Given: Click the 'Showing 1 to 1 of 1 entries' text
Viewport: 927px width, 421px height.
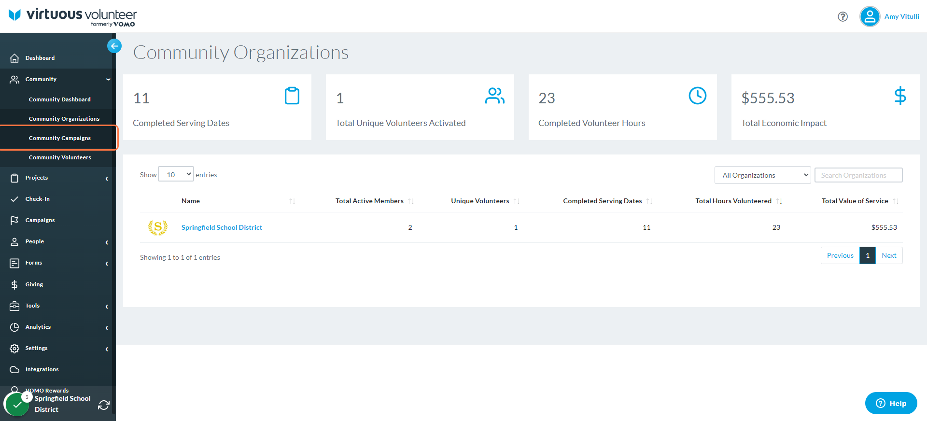Looking at the screenshot, I should click(x=180, y=257).
